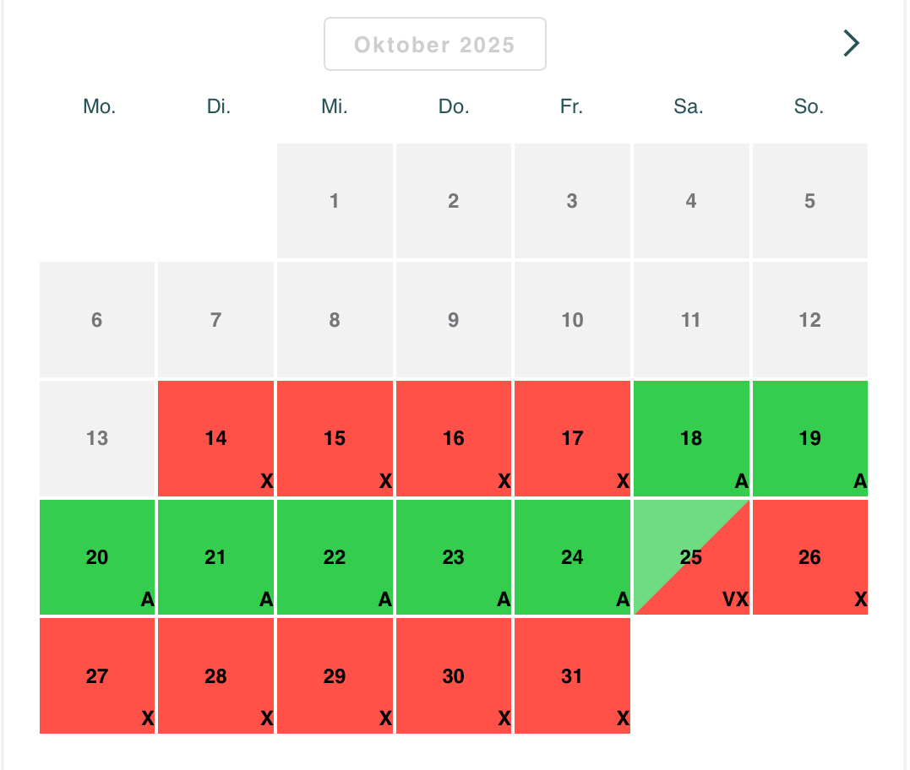
Task: Select Thursday the 23rd
Action: click(x=454, y=557)
